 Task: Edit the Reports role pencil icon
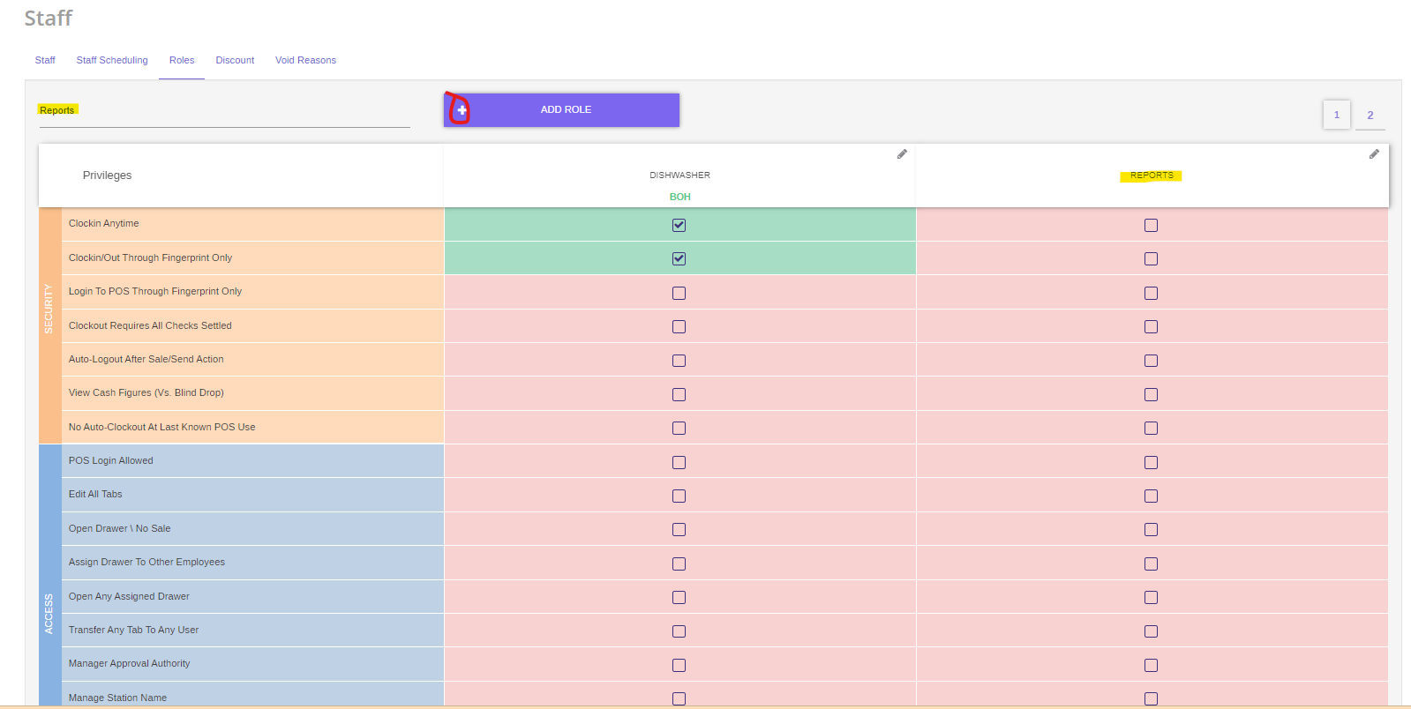point(1374,154)
